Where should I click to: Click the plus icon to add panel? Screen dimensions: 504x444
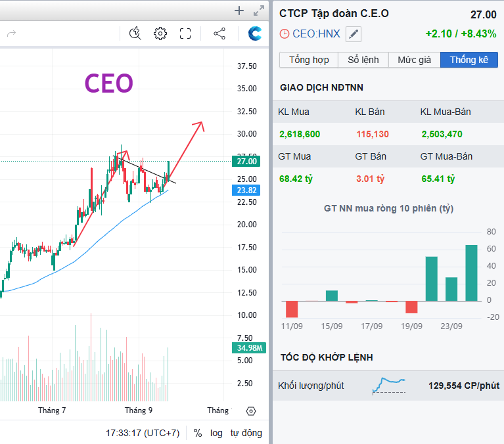(239, 11)
